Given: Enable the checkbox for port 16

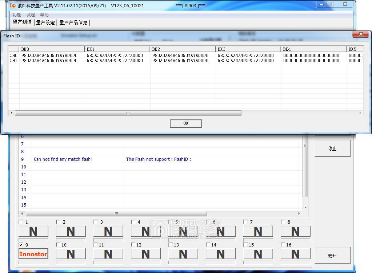Looking at the screenshot, I should pos(283,245).
